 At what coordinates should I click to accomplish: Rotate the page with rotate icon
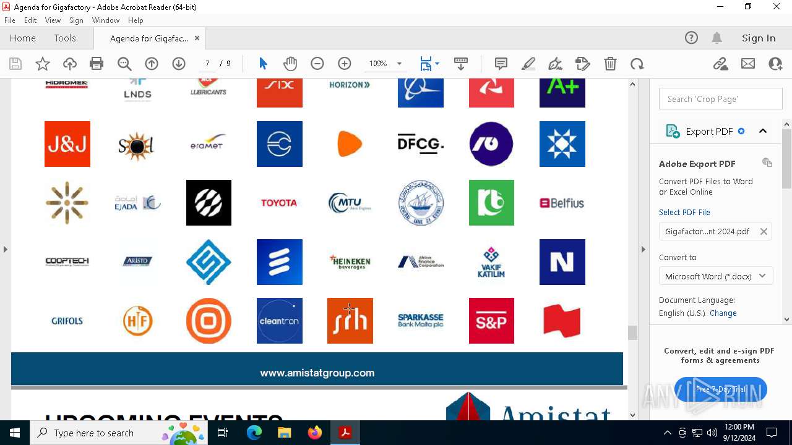[x=637, y=64]
